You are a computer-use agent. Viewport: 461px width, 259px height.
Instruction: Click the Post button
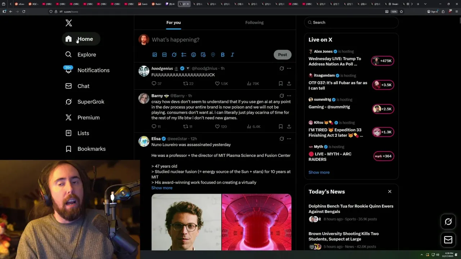282,55
